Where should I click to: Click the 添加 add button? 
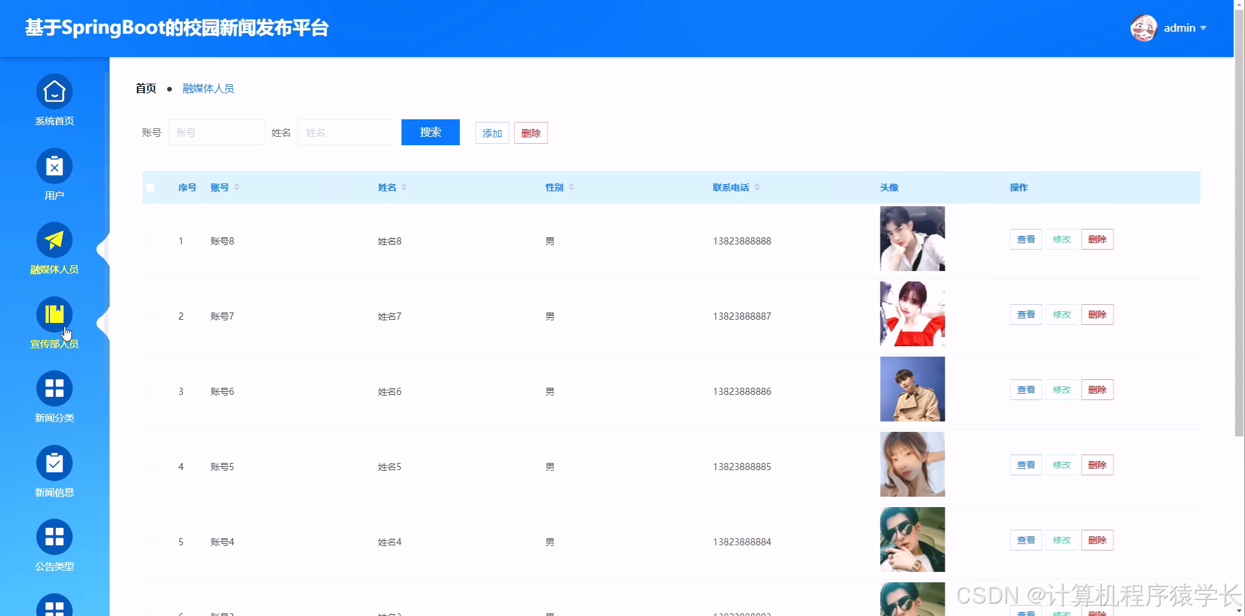[492, 133]
